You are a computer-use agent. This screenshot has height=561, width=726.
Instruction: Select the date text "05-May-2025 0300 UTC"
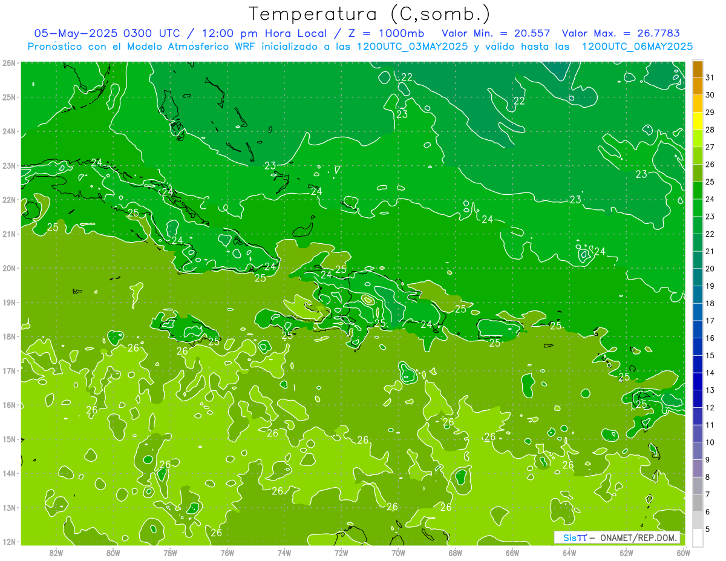pos(107,33)
